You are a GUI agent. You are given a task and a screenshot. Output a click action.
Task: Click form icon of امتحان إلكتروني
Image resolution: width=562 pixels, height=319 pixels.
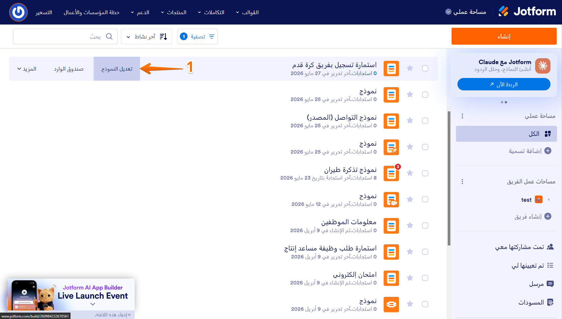click(x=391, y=278)
